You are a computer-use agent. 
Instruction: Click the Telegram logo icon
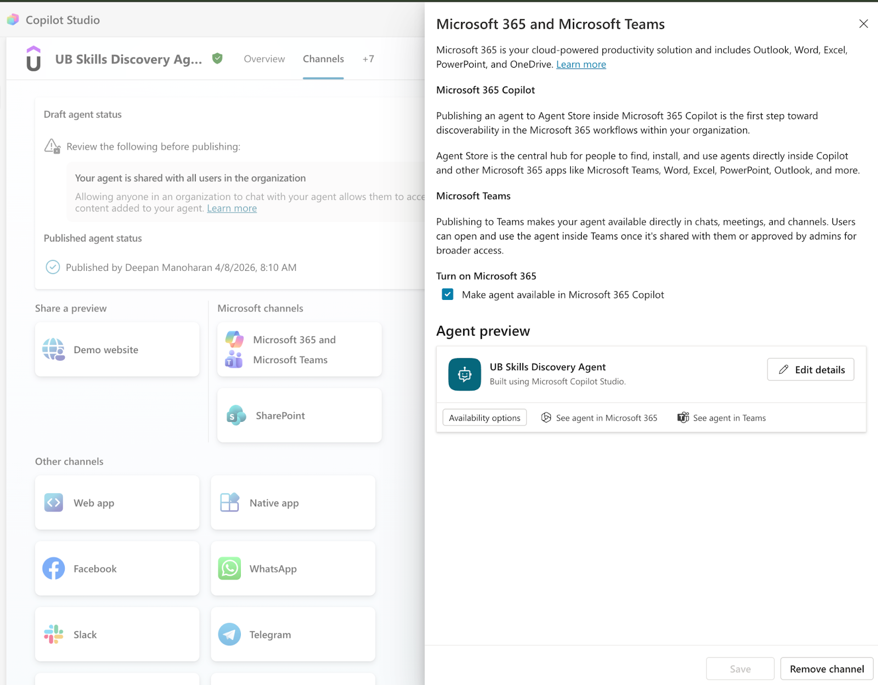(x=229, y=634)
